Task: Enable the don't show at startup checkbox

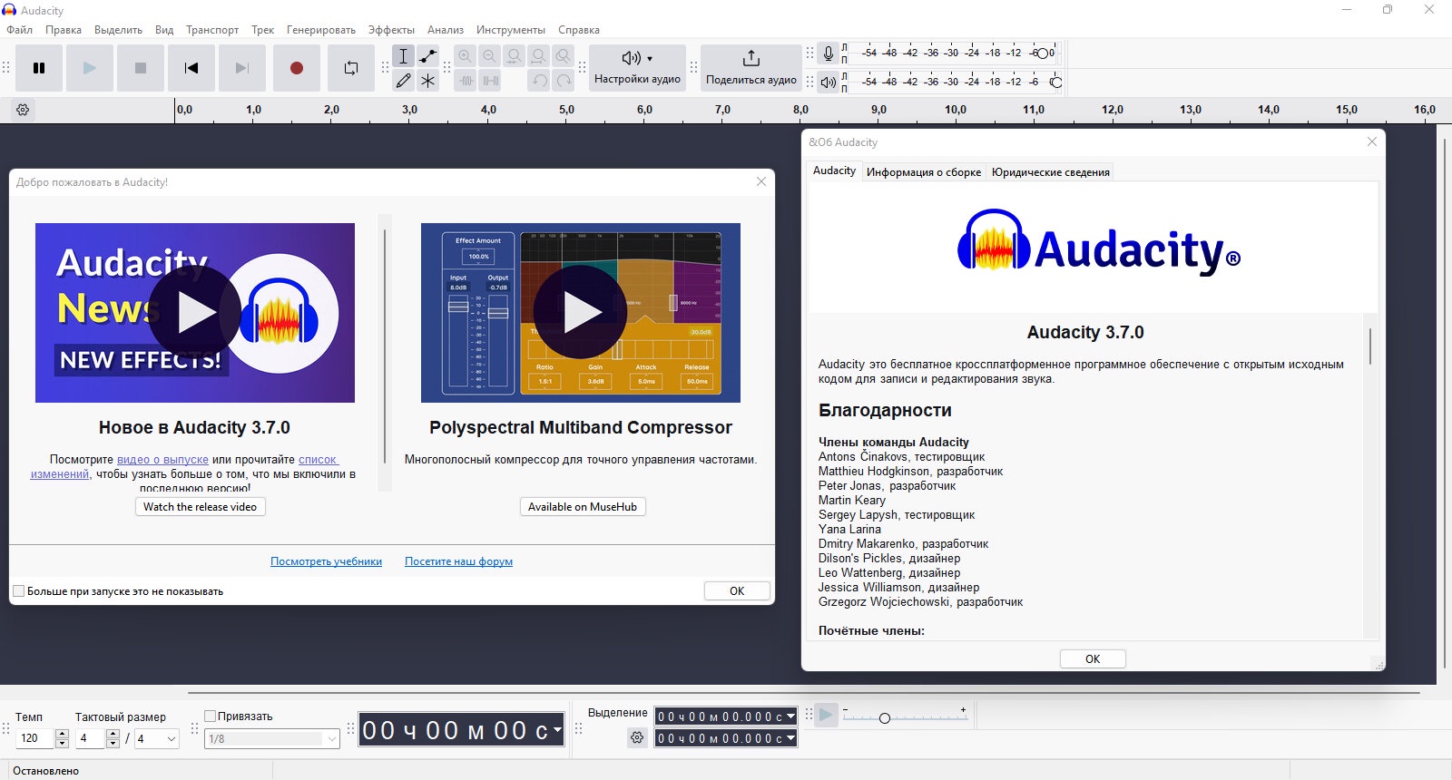Action: [18, 591]
